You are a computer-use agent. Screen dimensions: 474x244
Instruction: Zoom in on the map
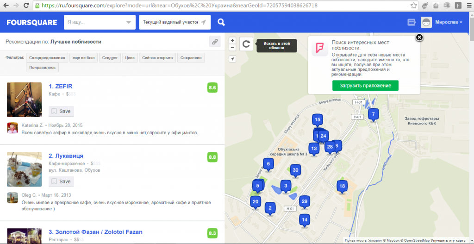(232, 41)
